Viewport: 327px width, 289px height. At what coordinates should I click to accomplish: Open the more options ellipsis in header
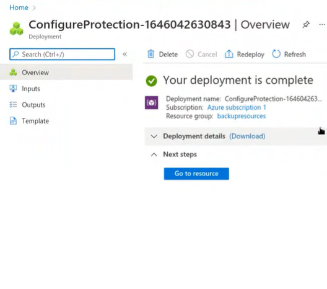pos(322,25)
